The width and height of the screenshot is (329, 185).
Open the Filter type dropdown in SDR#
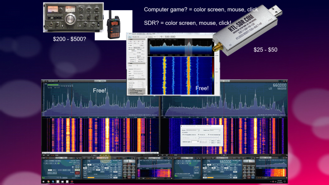coord(139,48)
